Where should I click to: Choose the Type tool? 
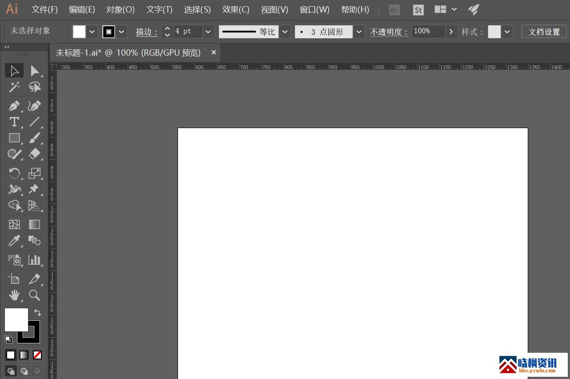tap(14, 122)
